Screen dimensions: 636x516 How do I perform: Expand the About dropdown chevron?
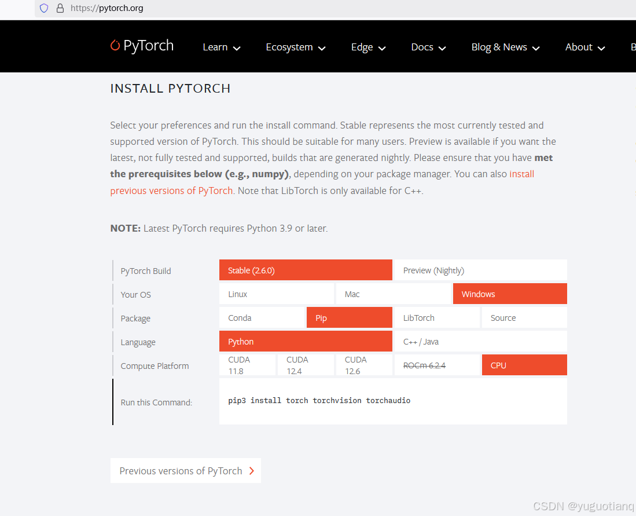(x=601, y=48)
